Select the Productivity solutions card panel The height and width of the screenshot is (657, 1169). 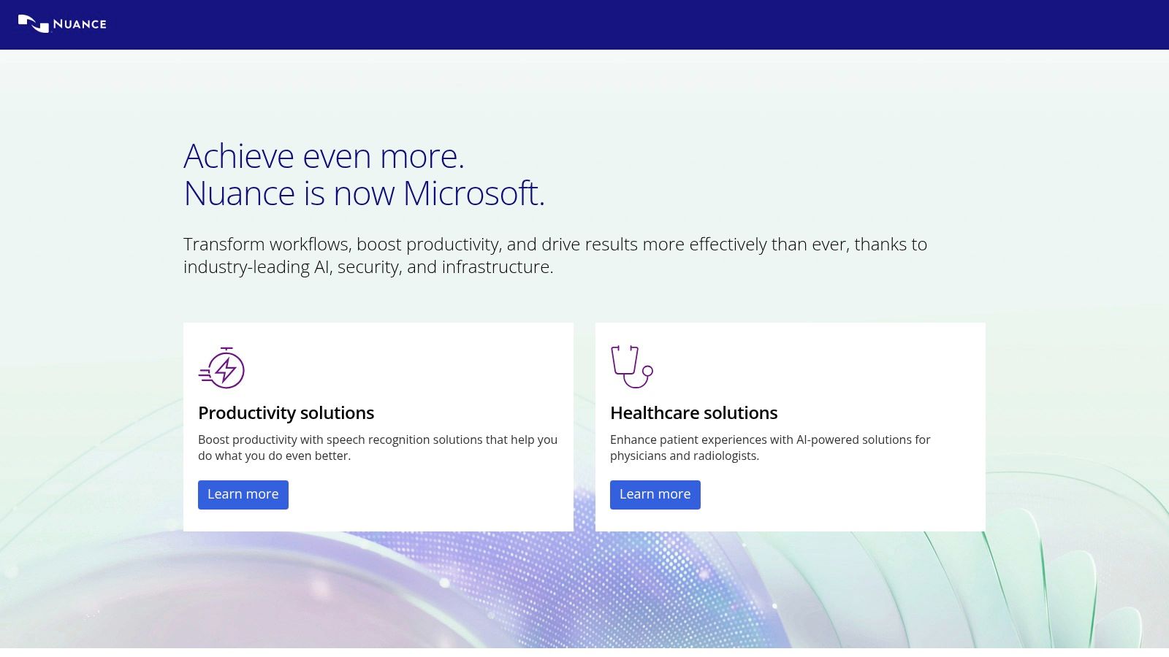click(378, 426)
